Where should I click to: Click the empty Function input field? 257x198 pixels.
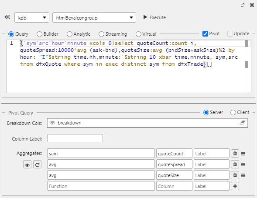point(101,186)
